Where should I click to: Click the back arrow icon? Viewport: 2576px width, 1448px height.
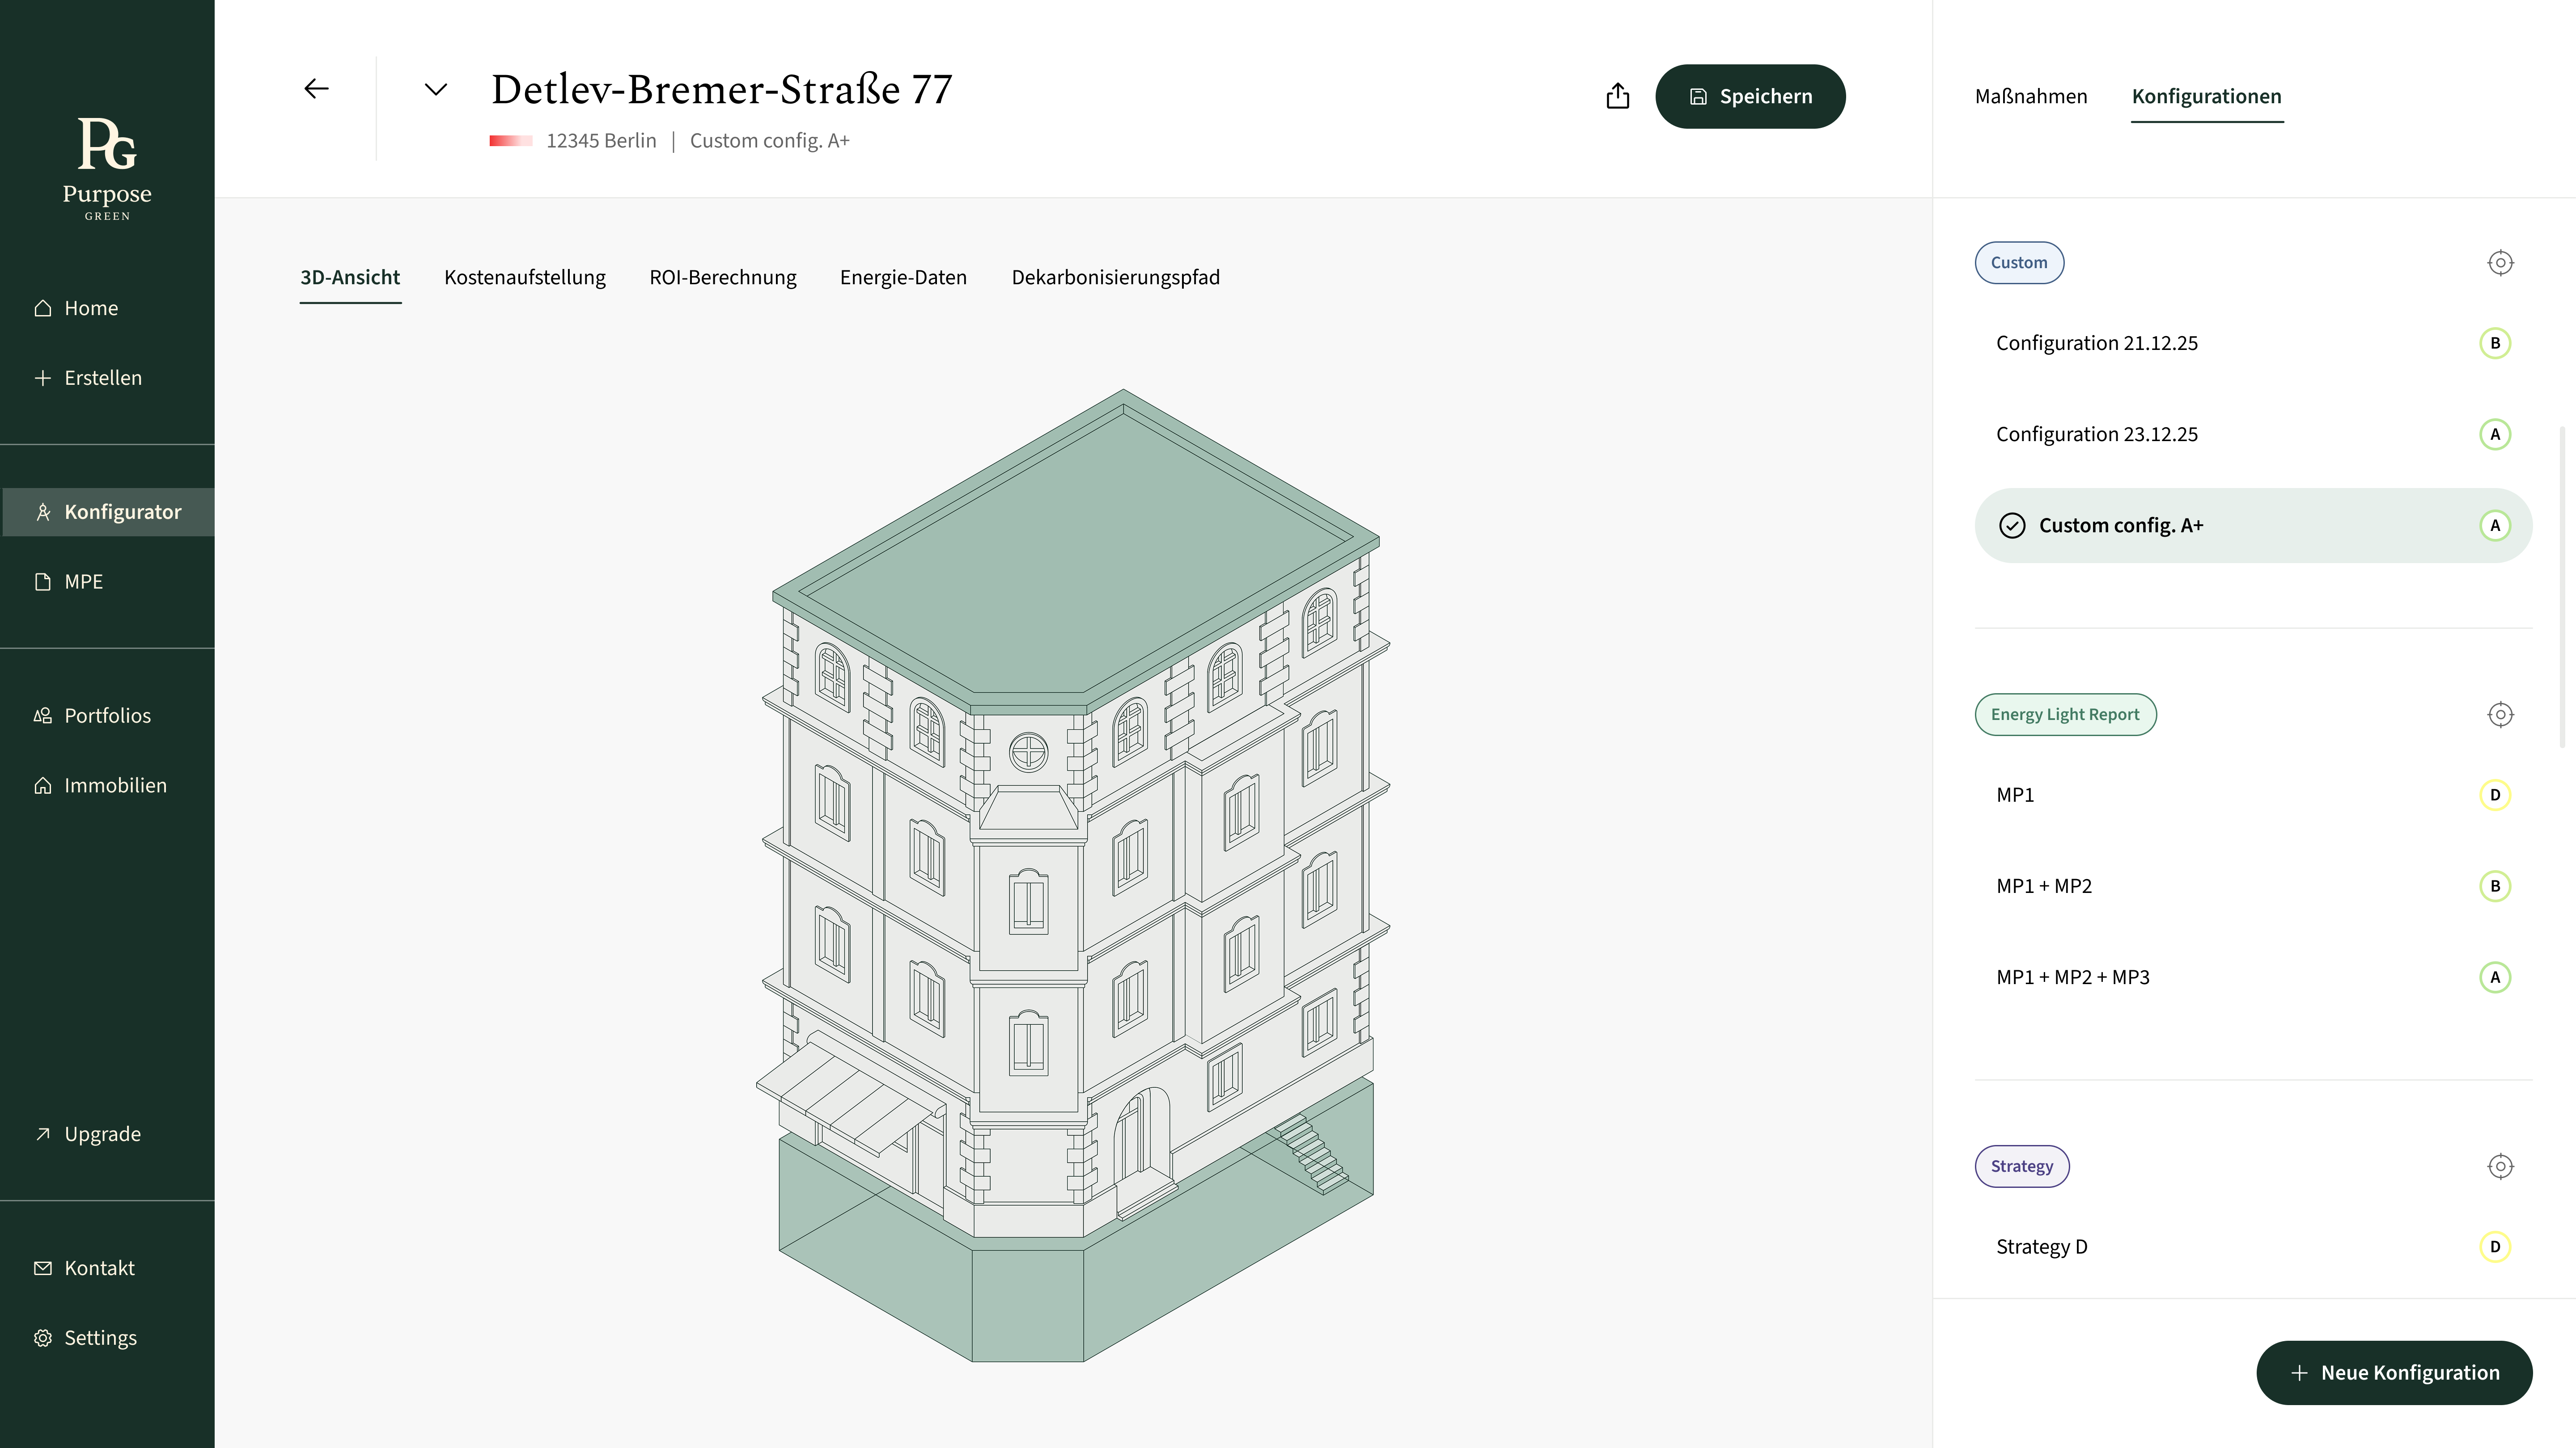pyautogui.click(x=316, y=89)
